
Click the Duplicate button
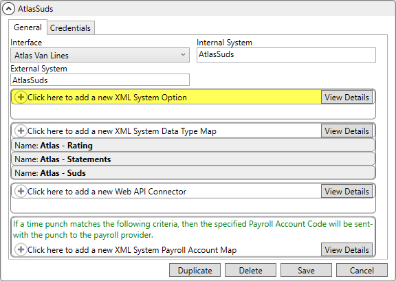tap(195, 271)
